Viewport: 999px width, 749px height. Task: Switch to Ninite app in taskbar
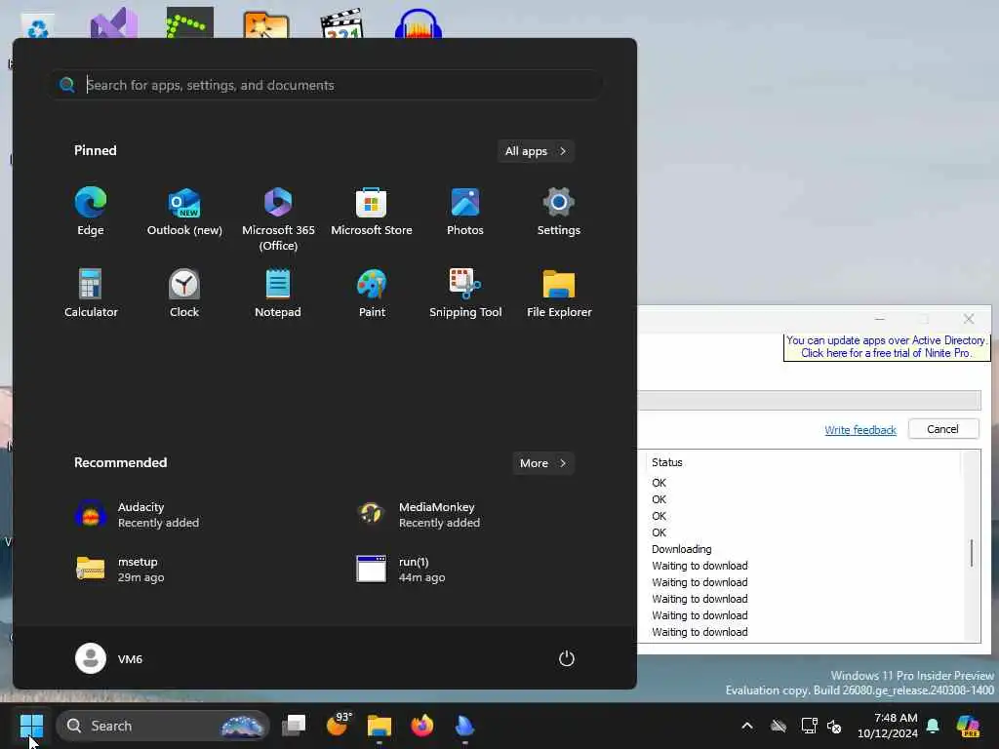[x=465, y=726]
